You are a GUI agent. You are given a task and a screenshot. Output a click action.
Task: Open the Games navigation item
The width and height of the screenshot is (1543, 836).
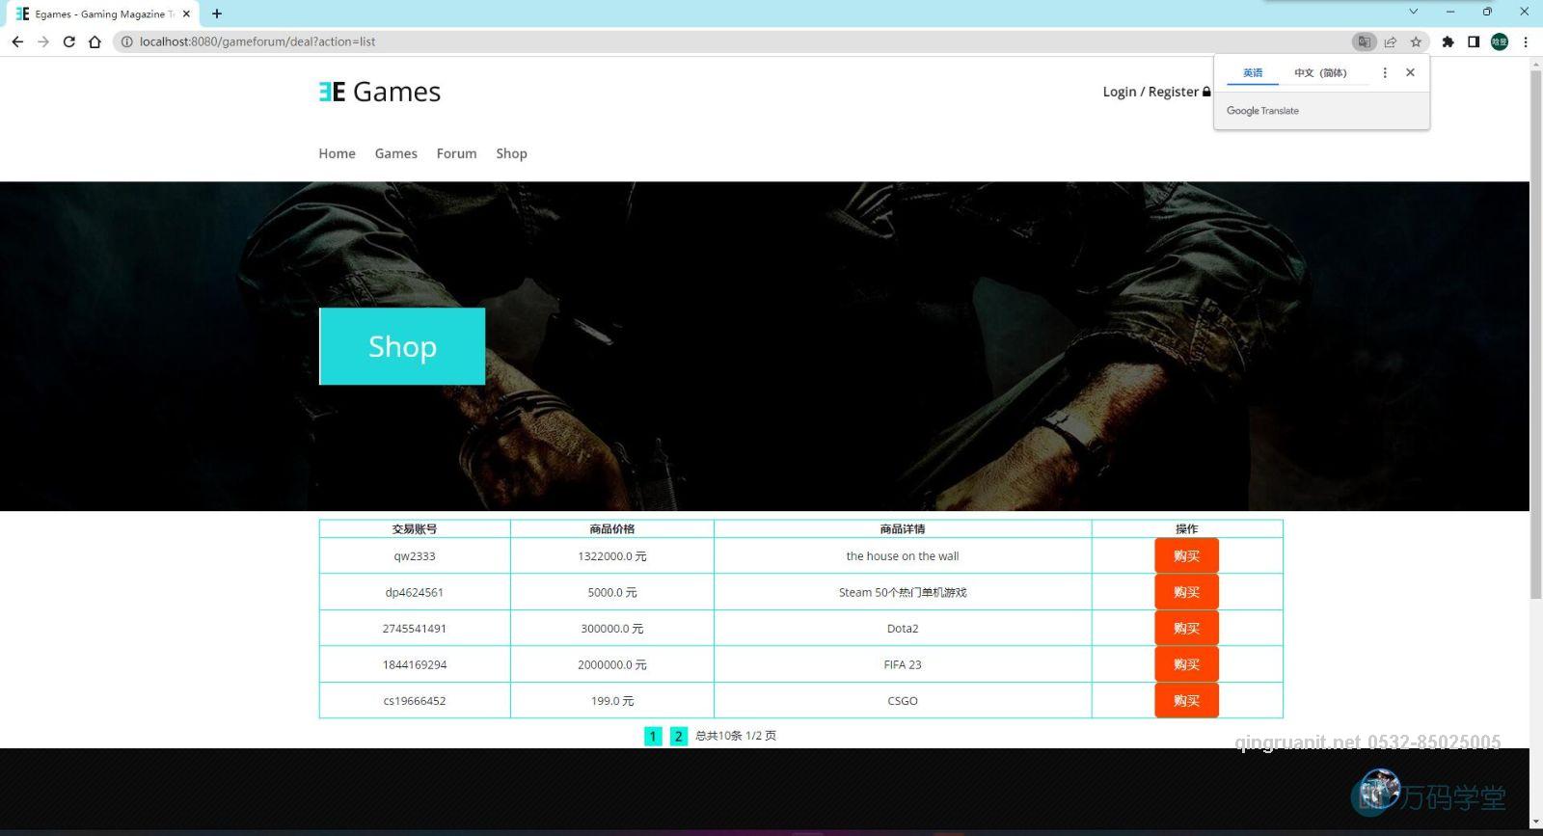pos(395,153)
